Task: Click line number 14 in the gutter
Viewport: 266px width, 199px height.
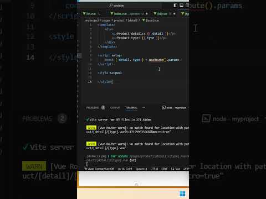Action: [90, 82]
